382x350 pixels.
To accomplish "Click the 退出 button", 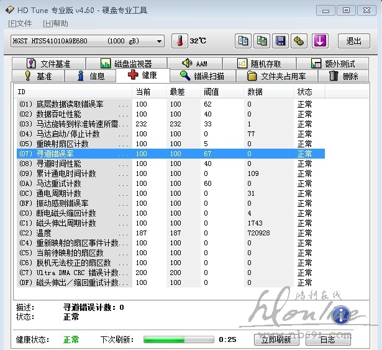I will [x=353, y=41].
